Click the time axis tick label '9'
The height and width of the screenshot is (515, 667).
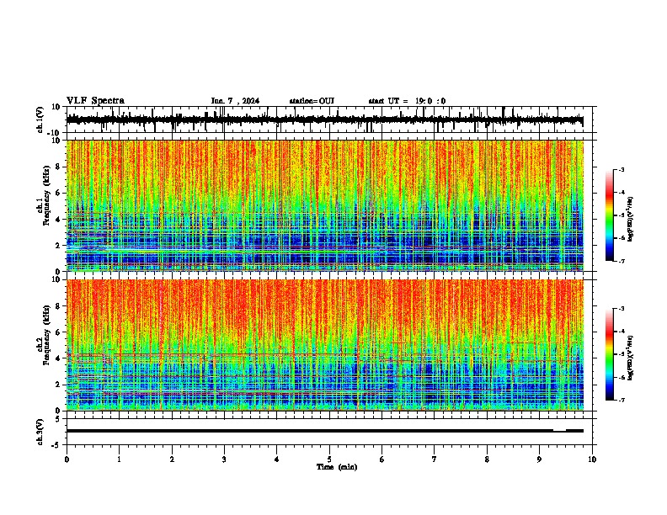click(x=539, y=459)
